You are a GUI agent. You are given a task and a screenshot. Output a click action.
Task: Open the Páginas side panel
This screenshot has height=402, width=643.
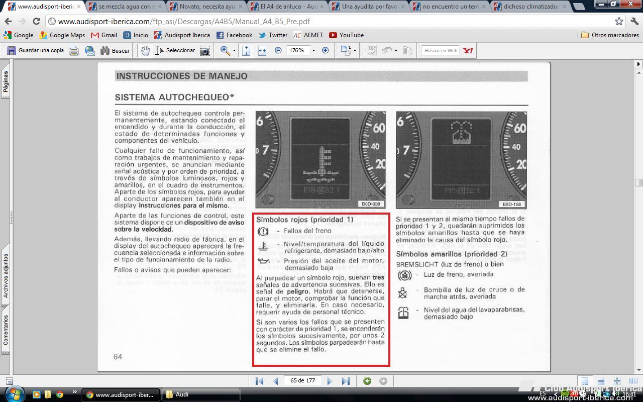click(6, 81)
